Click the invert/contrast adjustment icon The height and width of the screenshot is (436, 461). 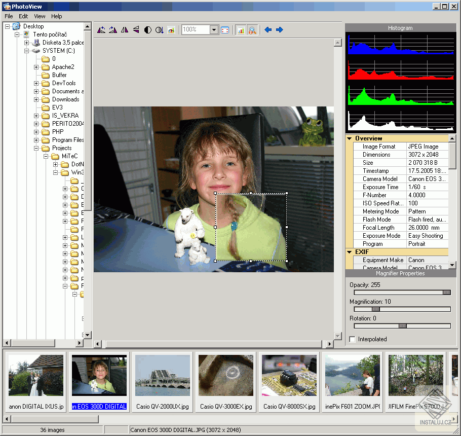click(147, 30)
